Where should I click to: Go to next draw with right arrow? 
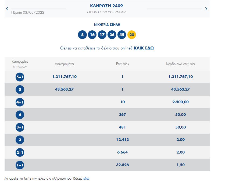click(x=206, y=9)
